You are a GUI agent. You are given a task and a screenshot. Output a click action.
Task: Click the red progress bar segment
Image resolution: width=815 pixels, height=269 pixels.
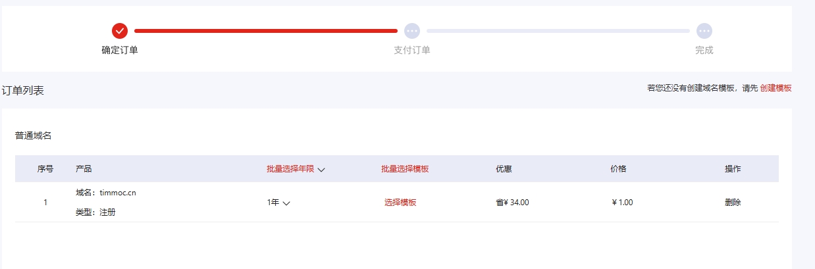click(265, 31)
